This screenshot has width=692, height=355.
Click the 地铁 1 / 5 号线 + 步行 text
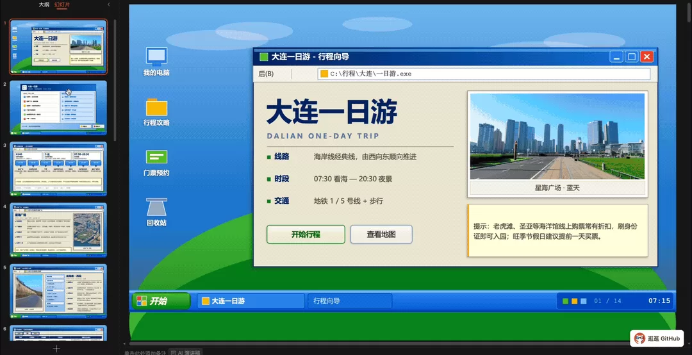click(348, 201)
